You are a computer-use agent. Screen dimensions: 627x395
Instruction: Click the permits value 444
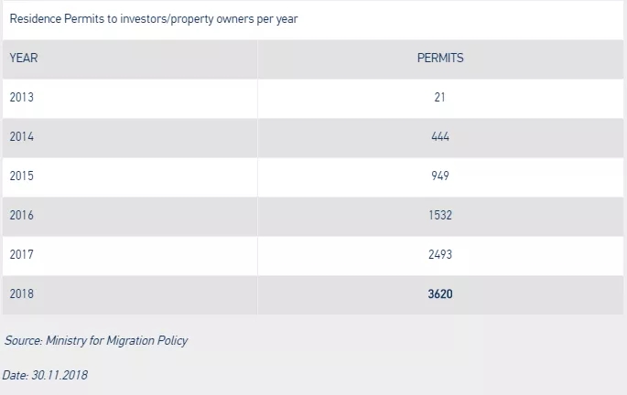coord(440,136)
